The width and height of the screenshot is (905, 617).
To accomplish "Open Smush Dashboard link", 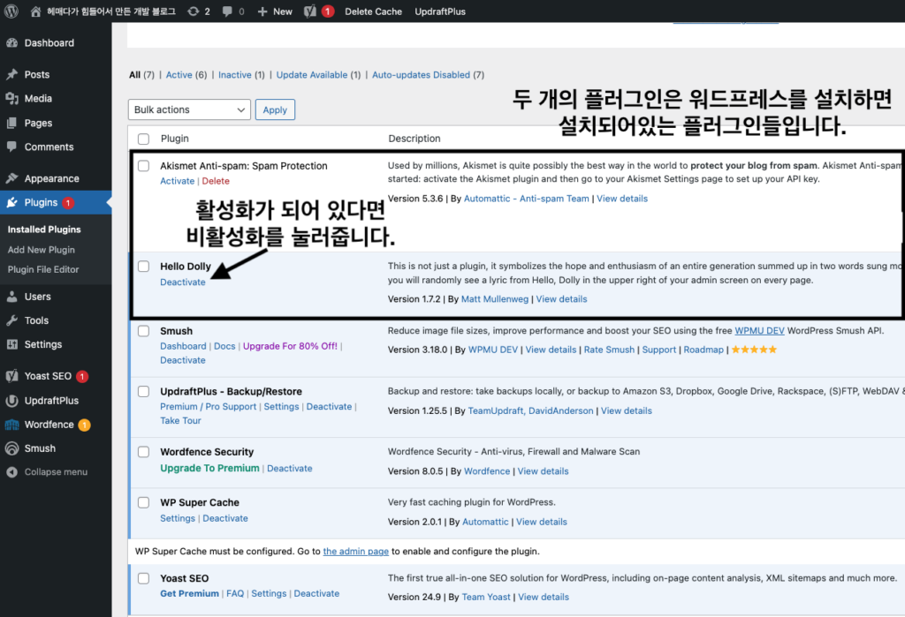I will coord(183,346).
